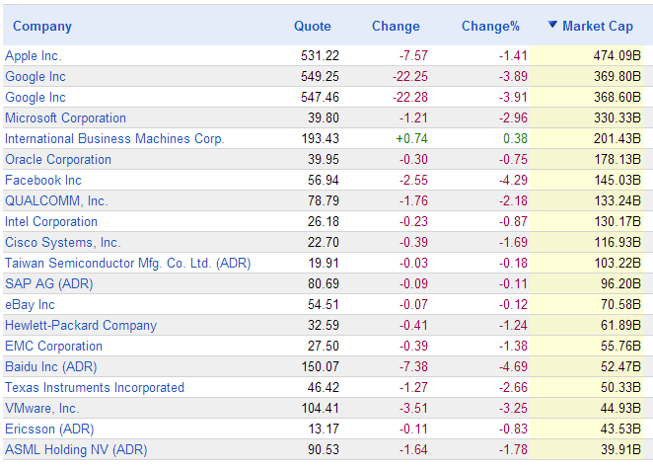
Task: Select QUALCOMM market cap 133.24B
Action: click(617, 201)
